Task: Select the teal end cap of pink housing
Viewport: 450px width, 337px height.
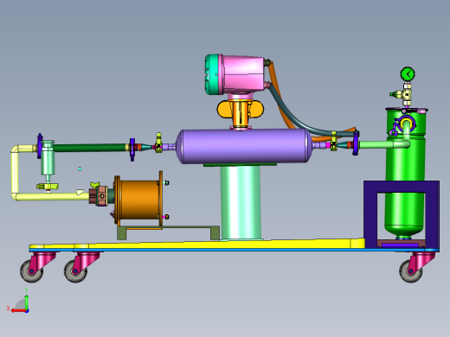Action: (x=213, y=74)
